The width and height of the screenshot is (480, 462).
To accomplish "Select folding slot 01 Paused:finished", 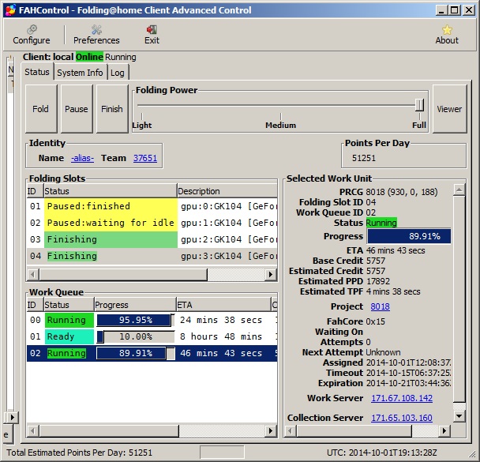I will [152, 206].
